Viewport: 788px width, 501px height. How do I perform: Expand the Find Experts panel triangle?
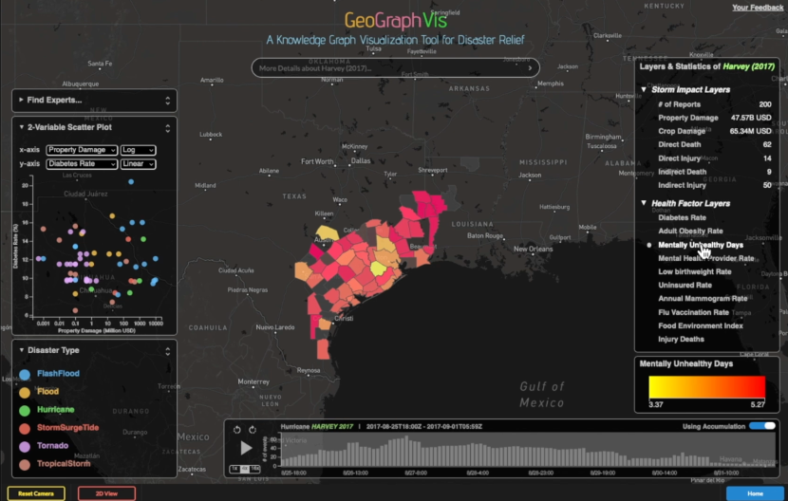tap(21, 100)
